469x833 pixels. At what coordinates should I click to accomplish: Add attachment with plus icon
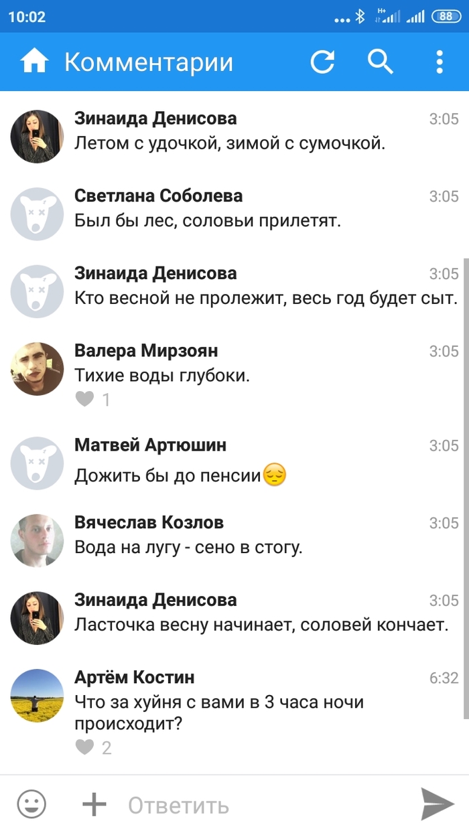(x=94, y=804)
